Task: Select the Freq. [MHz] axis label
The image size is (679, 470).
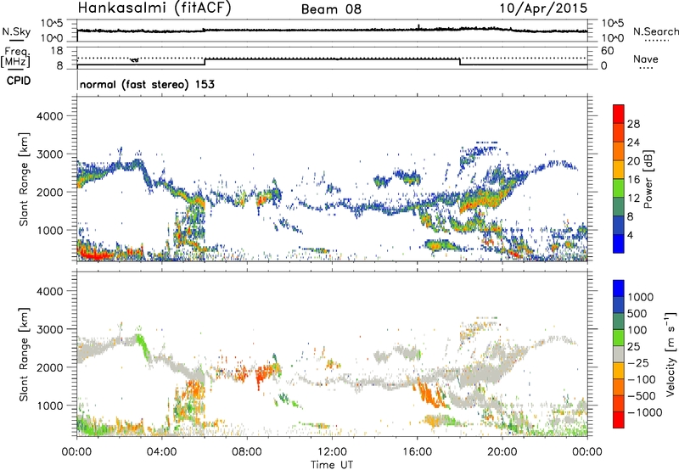Action: [16, 58]
